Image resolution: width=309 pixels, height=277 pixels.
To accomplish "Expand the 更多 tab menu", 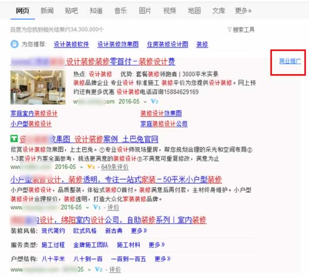I will pos(243,10).
